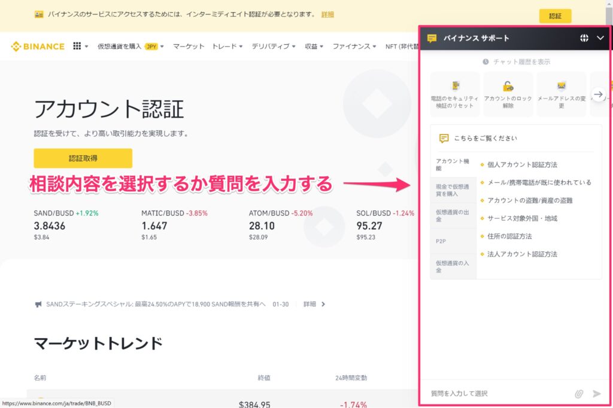Click the yellow 認証 button in the banner
Screen dimensions: 613x408
555,16
